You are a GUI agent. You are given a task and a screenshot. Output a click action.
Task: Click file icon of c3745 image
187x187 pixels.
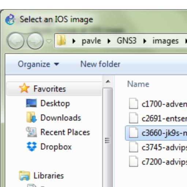134,147
